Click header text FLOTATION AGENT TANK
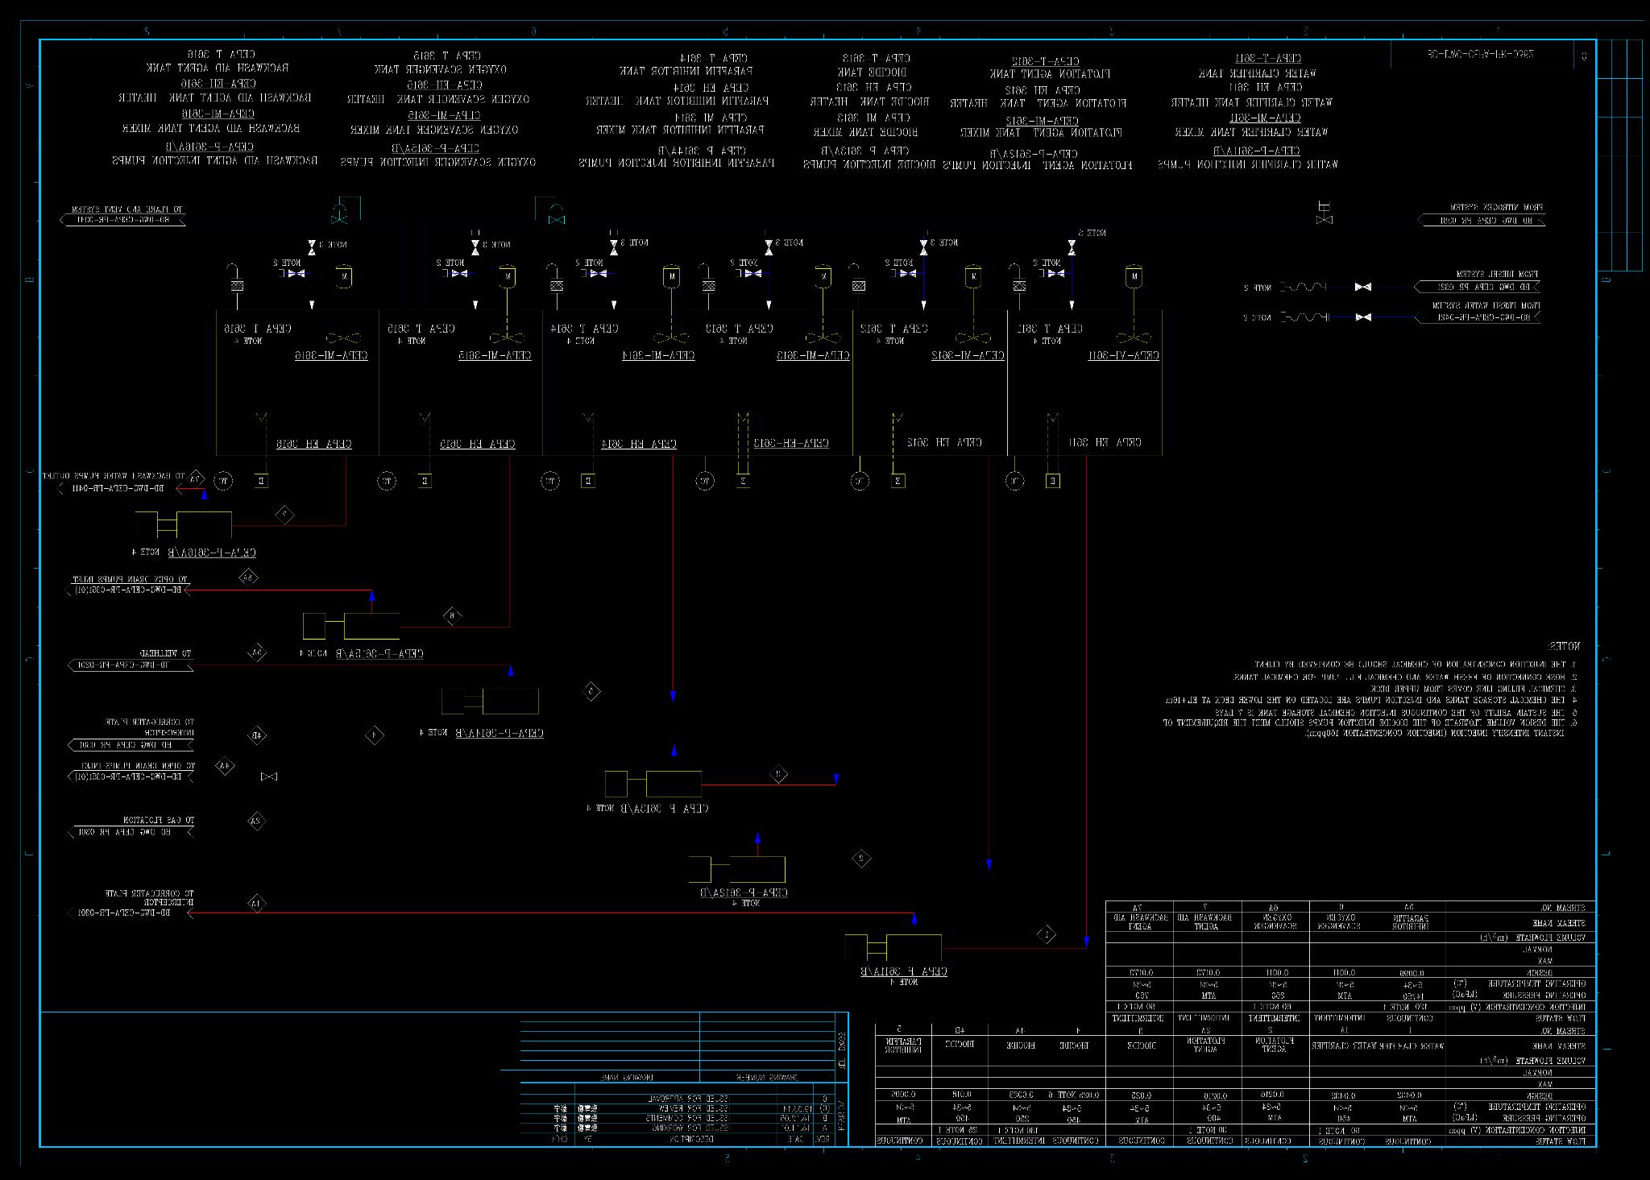Image resolution: width=1650 pixels, height=1180 pixels. [x=1051, y=74]
